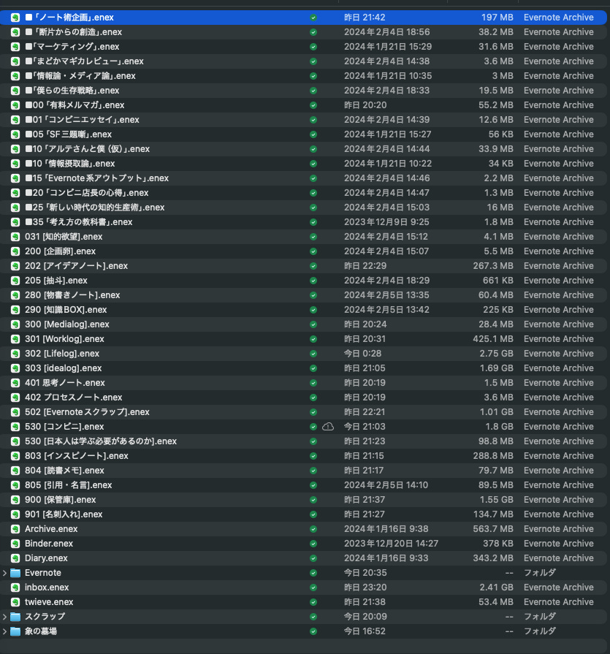610x654 pixels.
Task: Select 502 [Evernoteスクラップ].enex
Action: tap(87, 412)
